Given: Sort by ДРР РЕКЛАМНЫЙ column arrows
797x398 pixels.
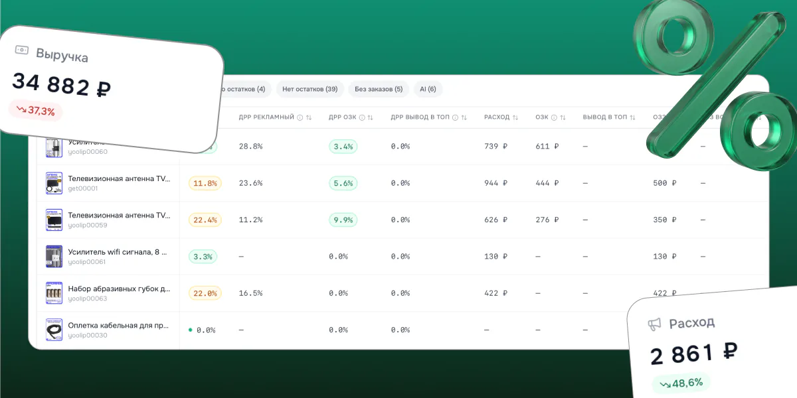Looking at the screenshot, I should tap(309, 117).
